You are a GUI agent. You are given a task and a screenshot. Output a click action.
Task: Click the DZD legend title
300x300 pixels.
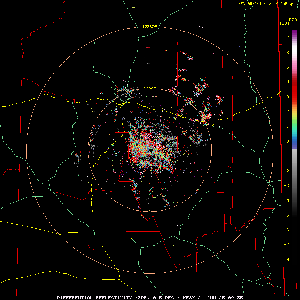point(293,20)
